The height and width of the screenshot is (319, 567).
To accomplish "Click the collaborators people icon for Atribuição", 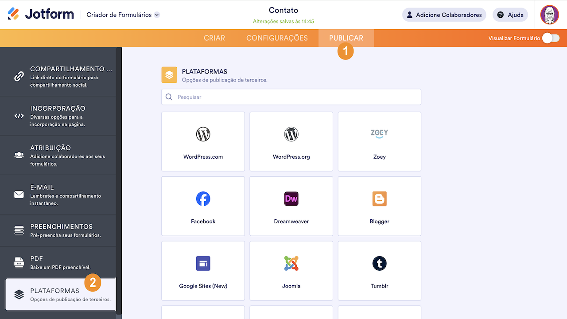I will point(19,155).
